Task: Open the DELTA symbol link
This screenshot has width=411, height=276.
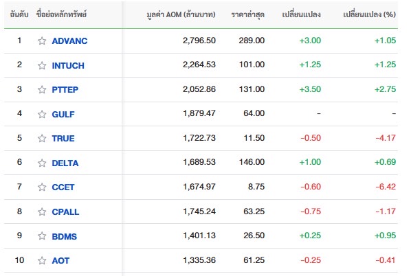Action: [x=65, y=163]
